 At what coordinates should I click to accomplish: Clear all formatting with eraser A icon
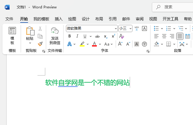tap(122, 36)
